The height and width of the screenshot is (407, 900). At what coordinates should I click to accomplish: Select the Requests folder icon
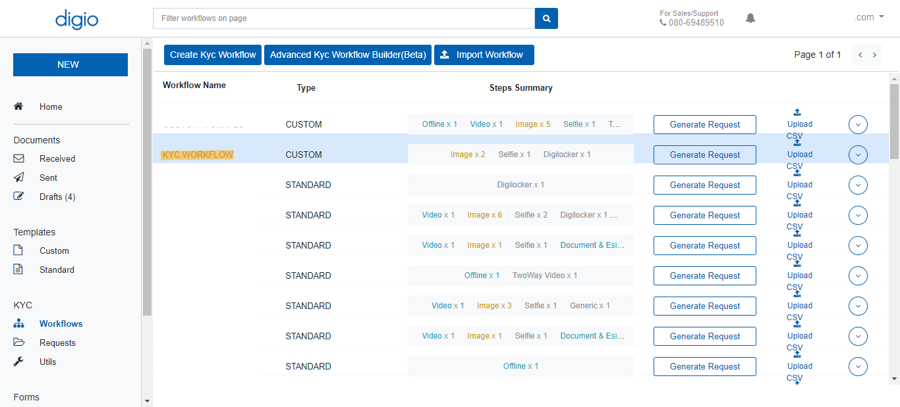19,343
